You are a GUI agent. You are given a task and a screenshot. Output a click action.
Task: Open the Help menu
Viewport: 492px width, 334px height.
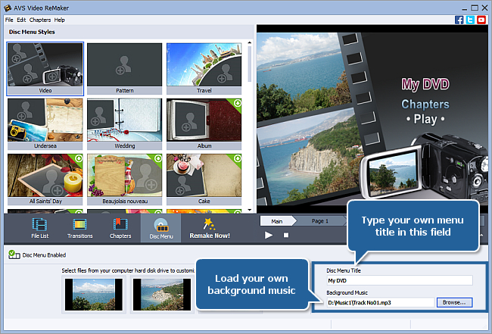[x=59, y=20]
